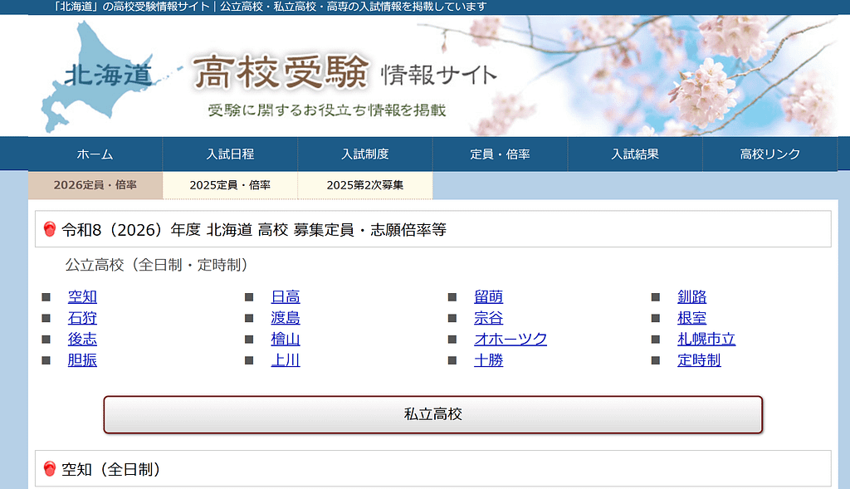Open the 入試日程 navigation menu item

(x=231, y=154)
